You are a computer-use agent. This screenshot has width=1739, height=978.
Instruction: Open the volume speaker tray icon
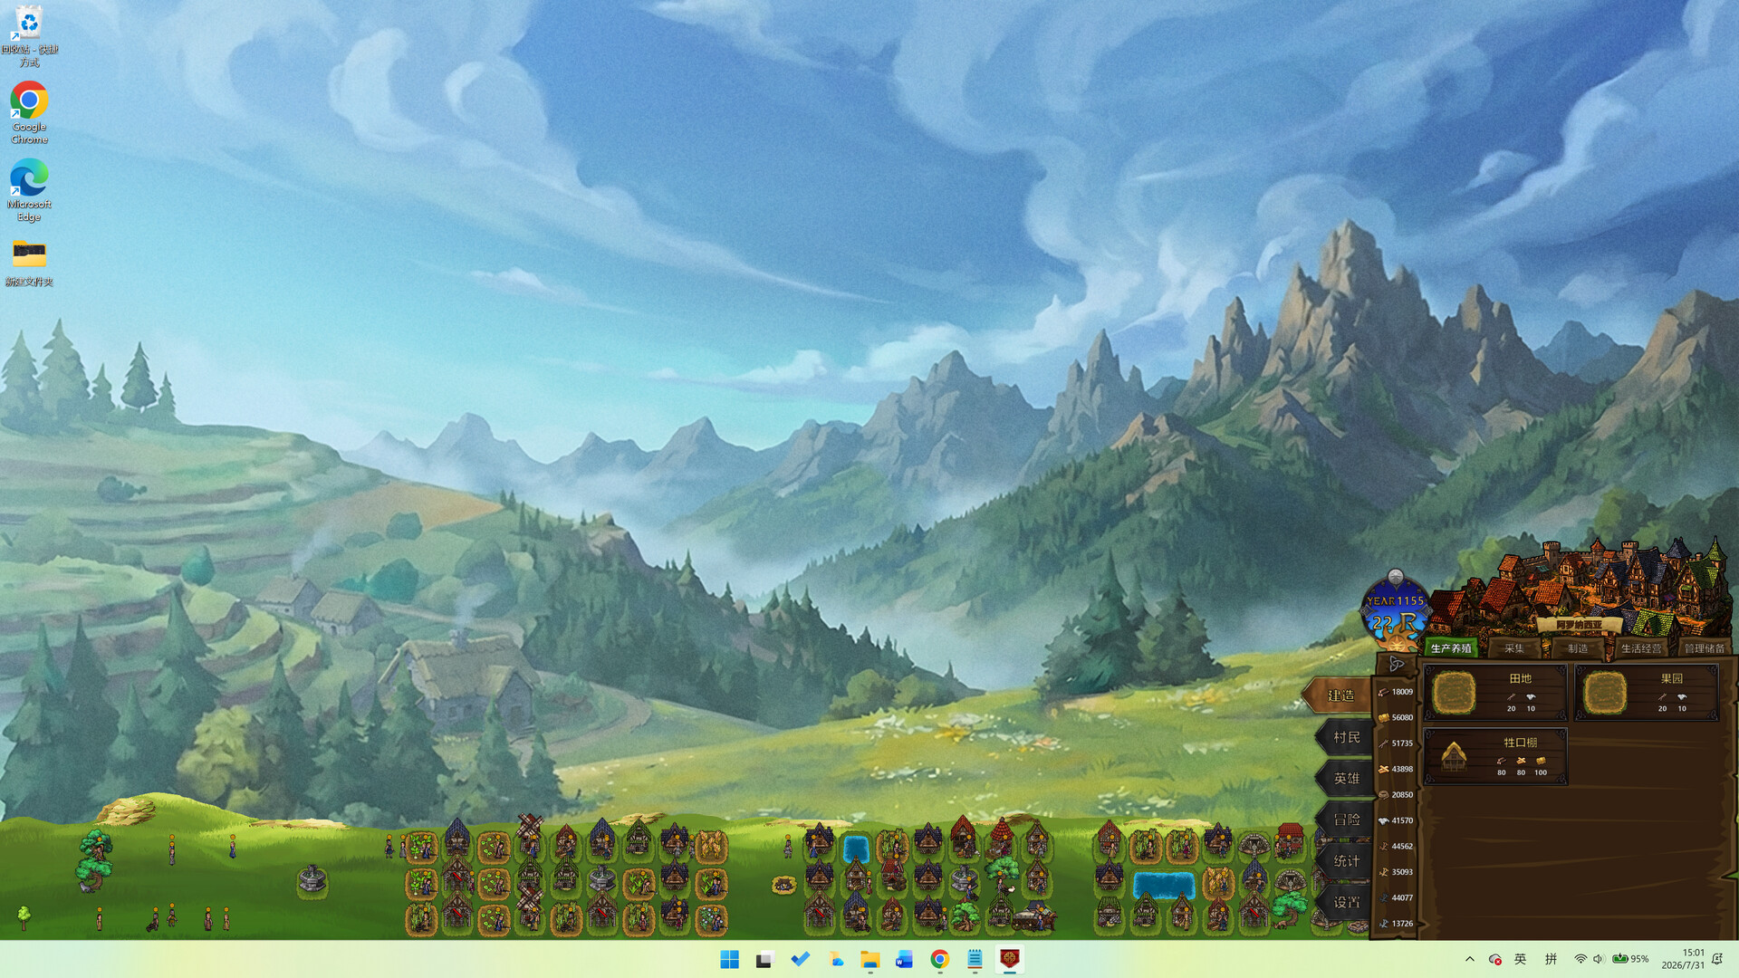1598,959
